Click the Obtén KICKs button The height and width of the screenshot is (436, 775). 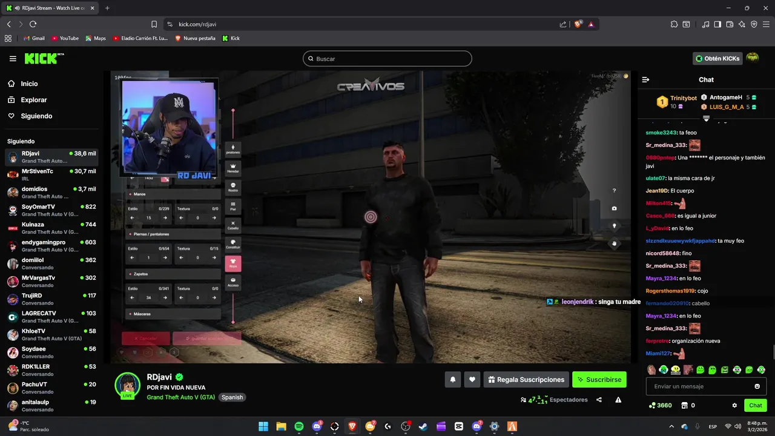717,59
